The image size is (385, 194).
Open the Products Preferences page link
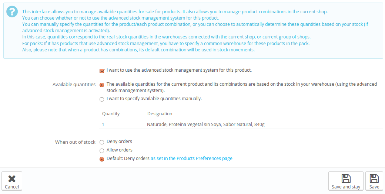pyautogui.click(x=191, y=159)
